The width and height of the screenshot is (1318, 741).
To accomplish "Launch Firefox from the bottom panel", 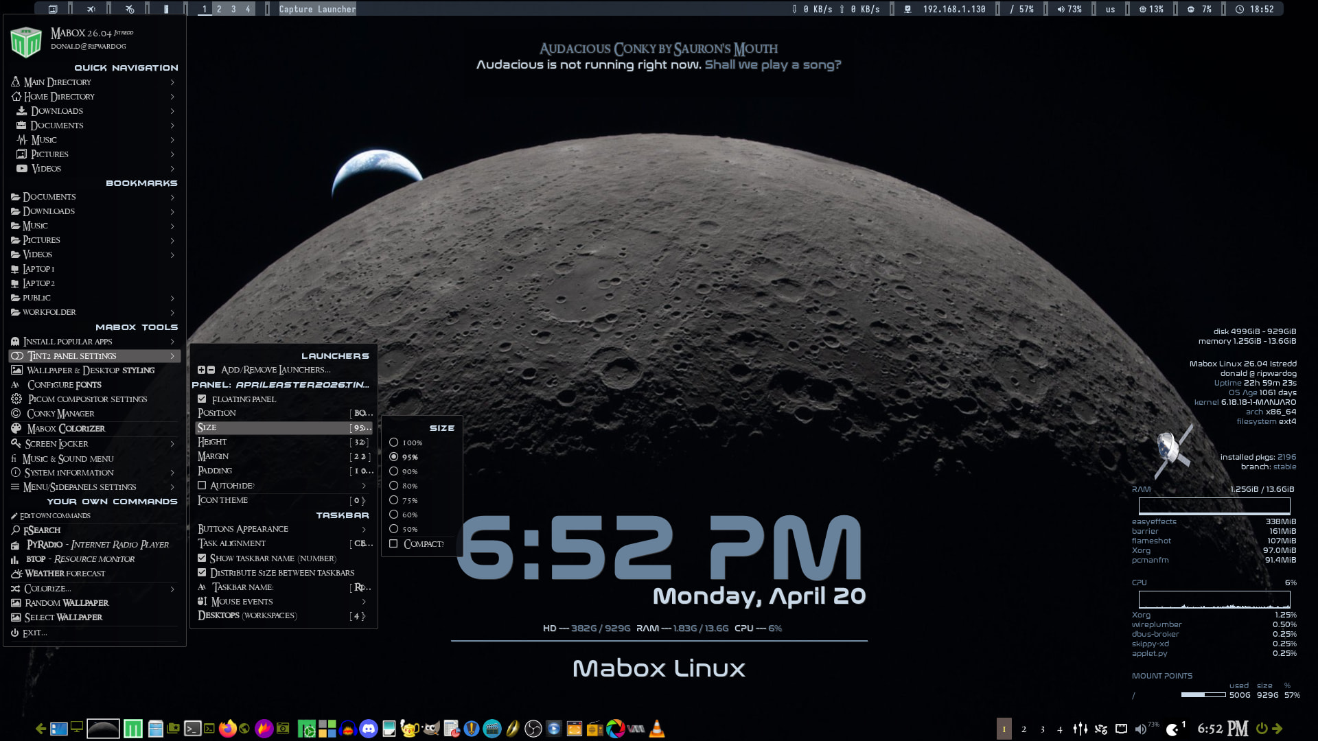I will [227, 729].
